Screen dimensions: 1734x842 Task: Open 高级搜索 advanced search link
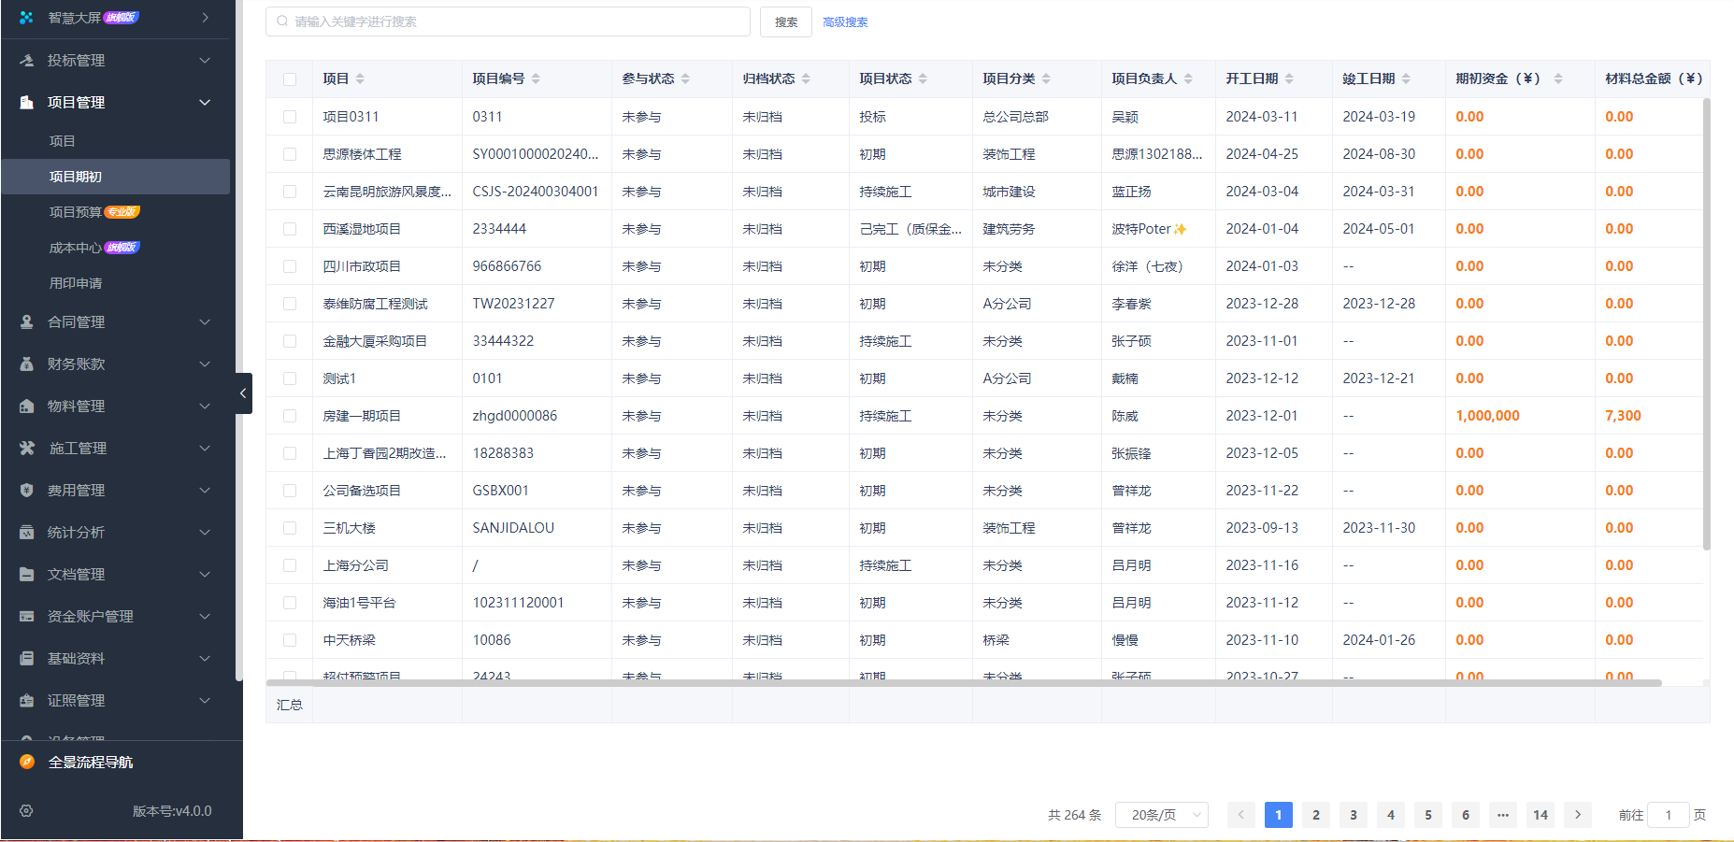coord(844,21)
